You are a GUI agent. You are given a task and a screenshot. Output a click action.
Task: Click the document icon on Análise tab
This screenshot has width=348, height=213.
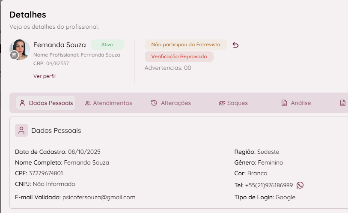coord(284,103)
